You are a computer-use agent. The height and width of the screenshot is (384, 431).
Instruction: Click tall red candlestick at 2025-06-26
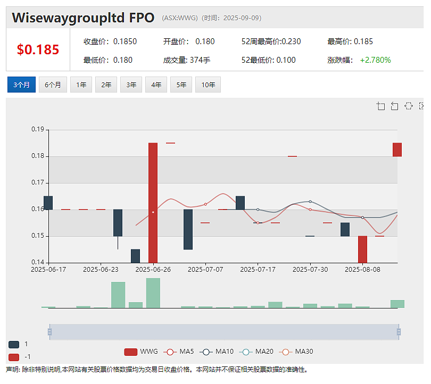(x=153, y=203)
